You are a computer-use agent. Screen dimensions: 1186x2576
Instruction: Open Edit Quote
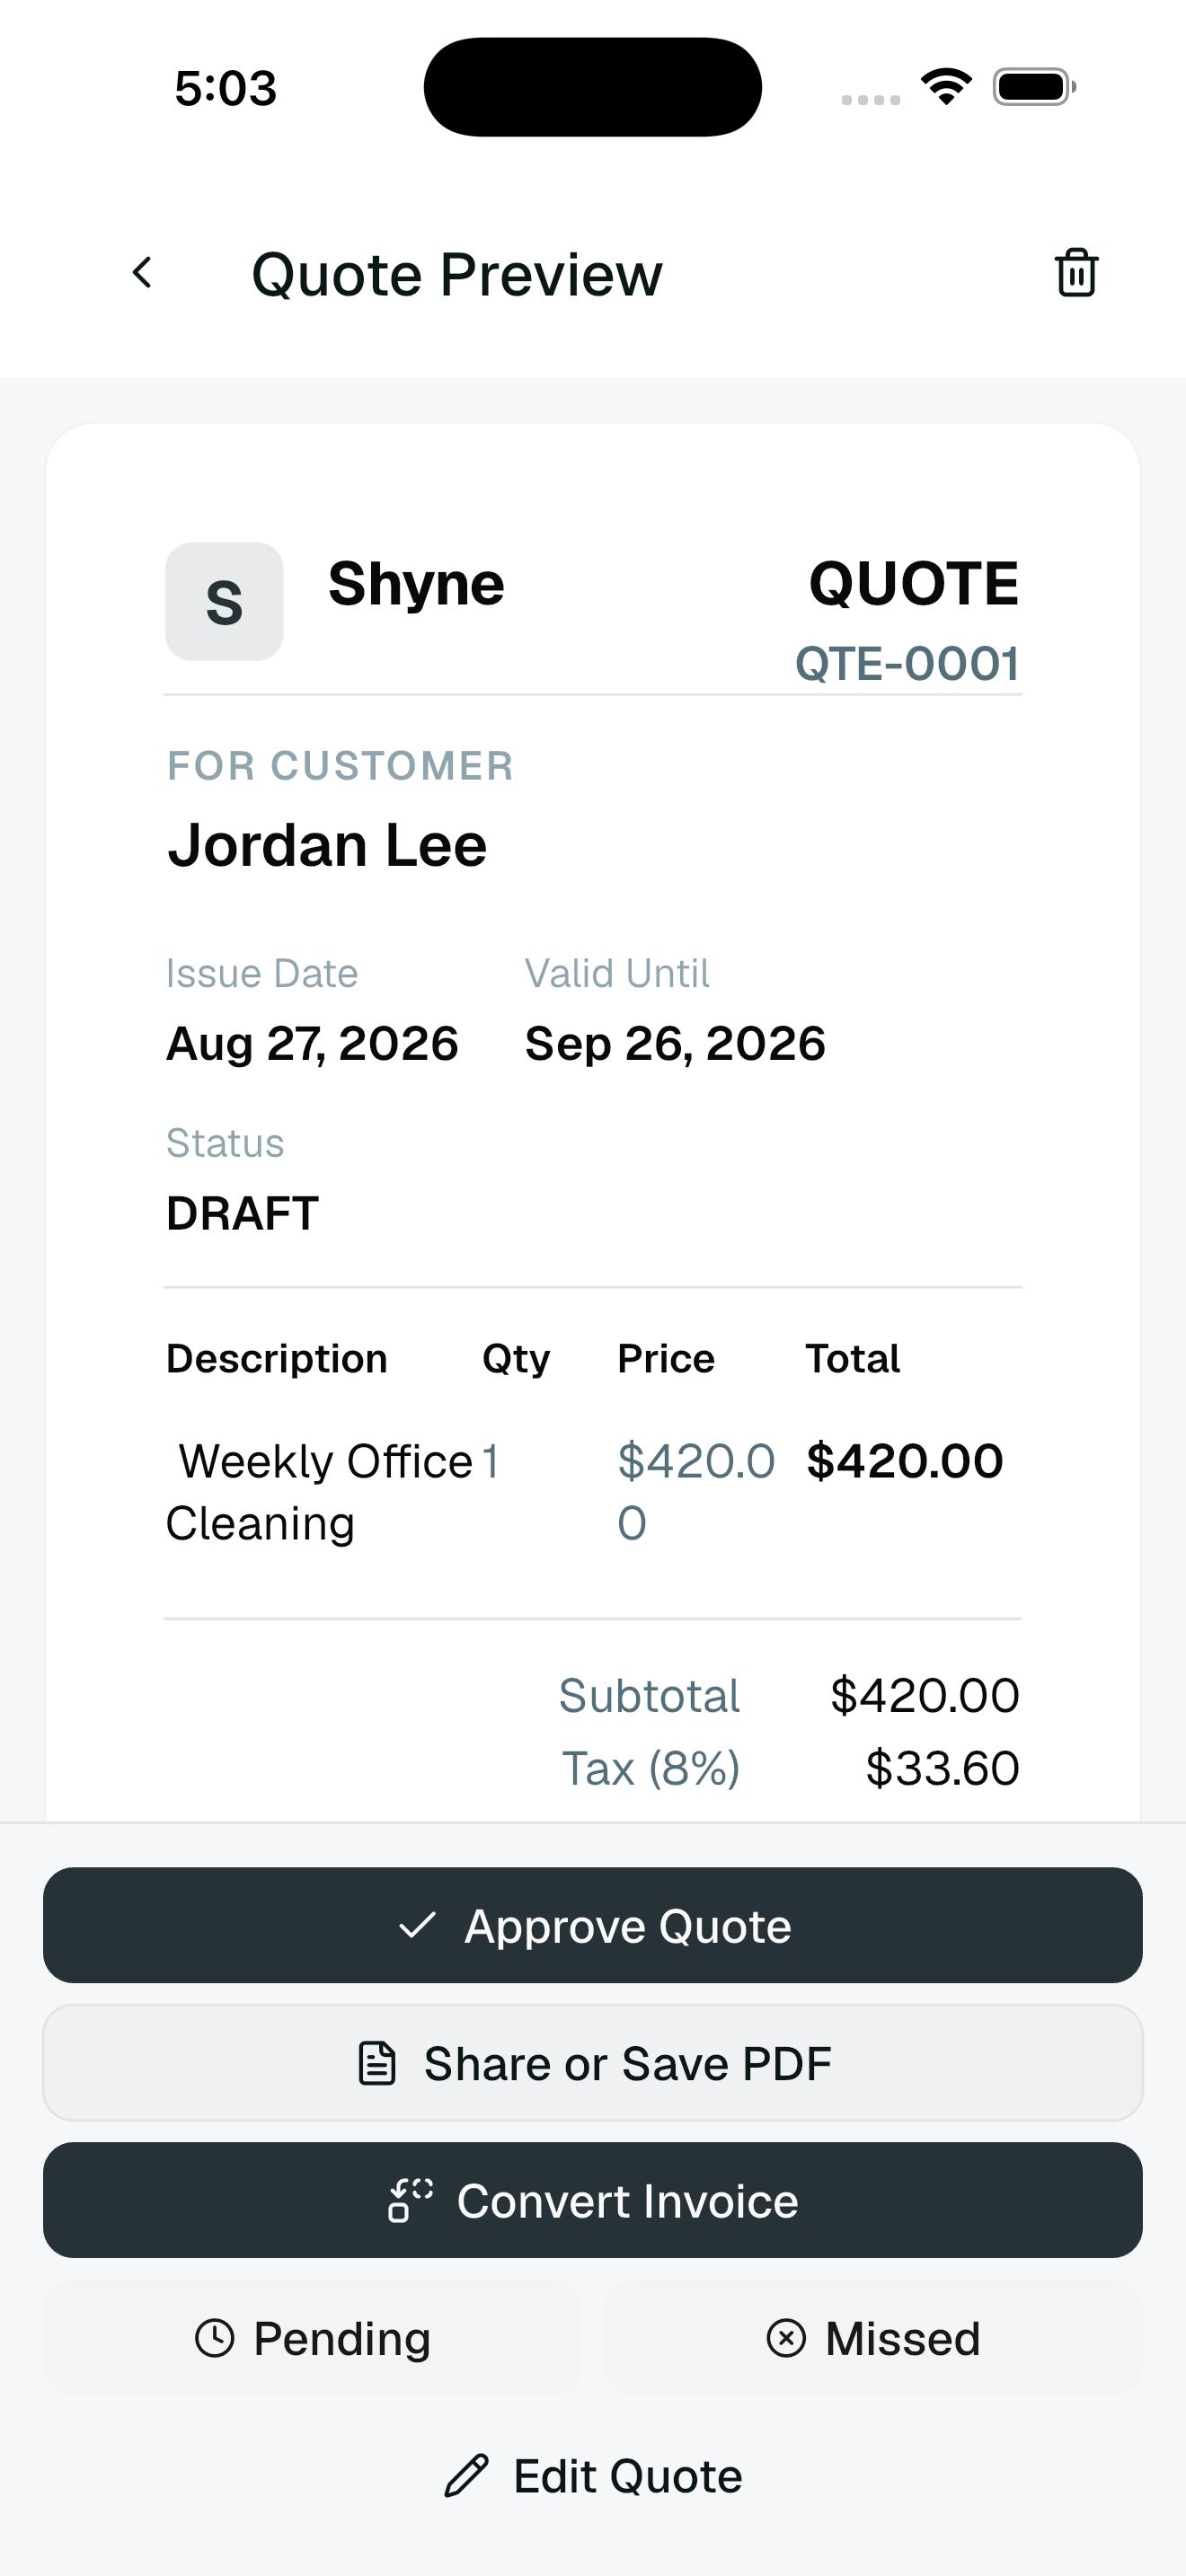(593, 2476)
